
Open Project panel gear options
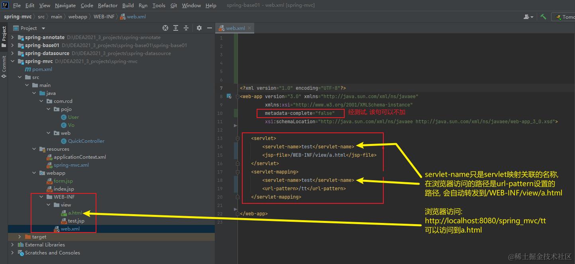(x=199, y=28)
